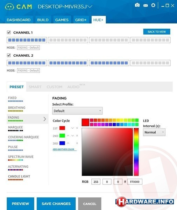Screen dimensions: 177x210
Task: Switch to the AUDIO beta tab
Action: point(76,86)
